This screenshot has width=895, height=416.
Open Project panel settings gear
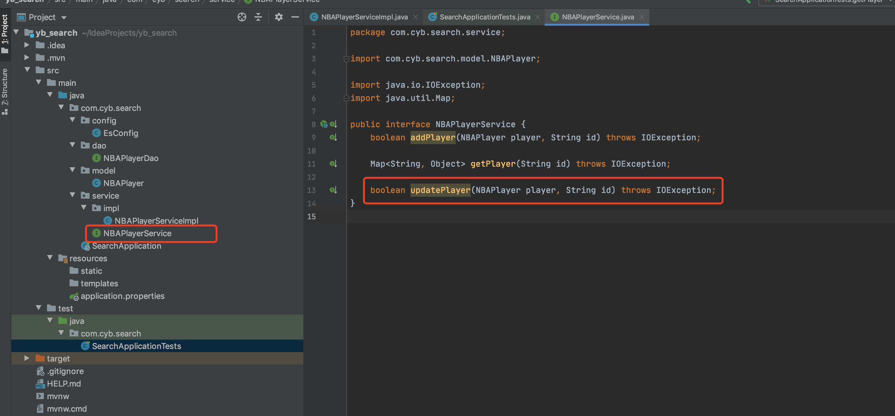279,17
